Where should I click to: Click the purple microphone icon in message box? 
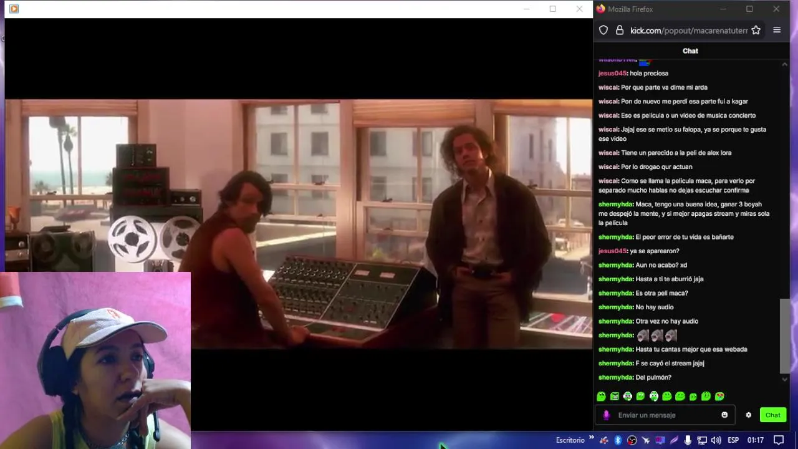(606, 415)
